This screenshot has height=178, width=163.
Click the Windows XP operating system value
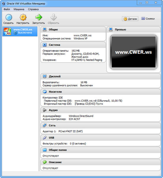(80, 39)
